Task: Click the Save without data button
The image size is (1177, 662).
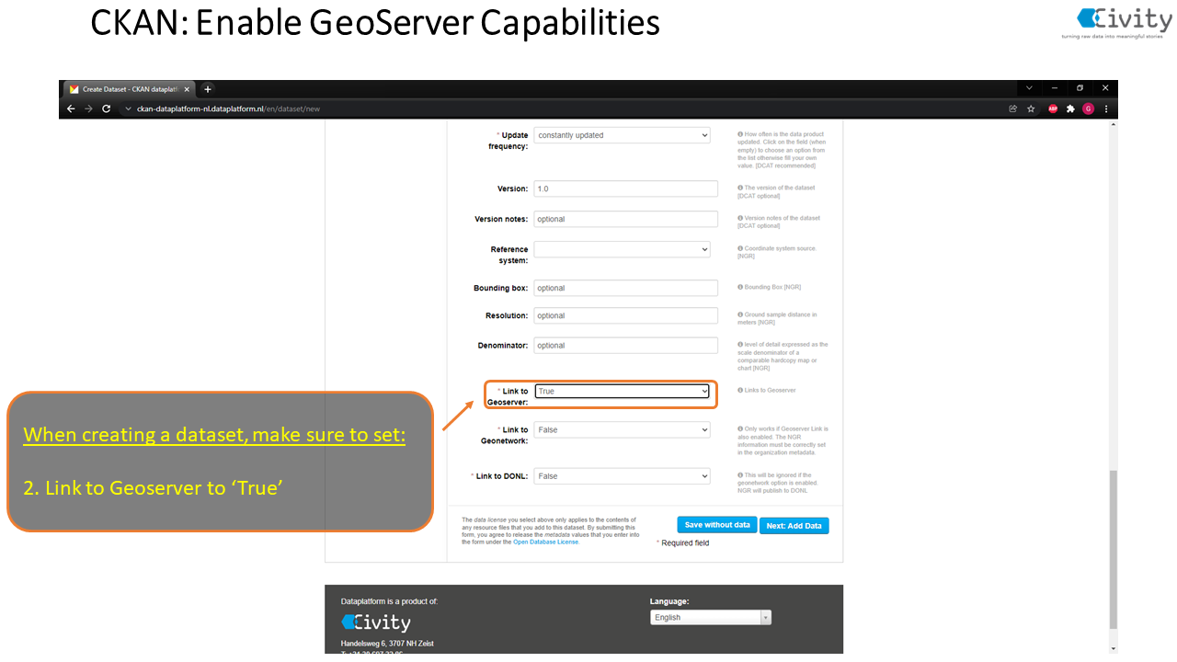Action: 717,525
